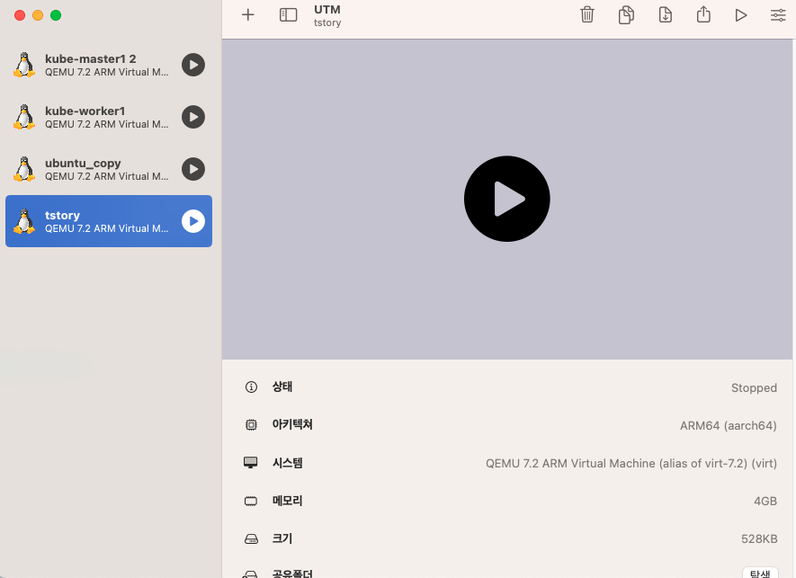
Task: Click the UTM window title
Action: [326, 10]
